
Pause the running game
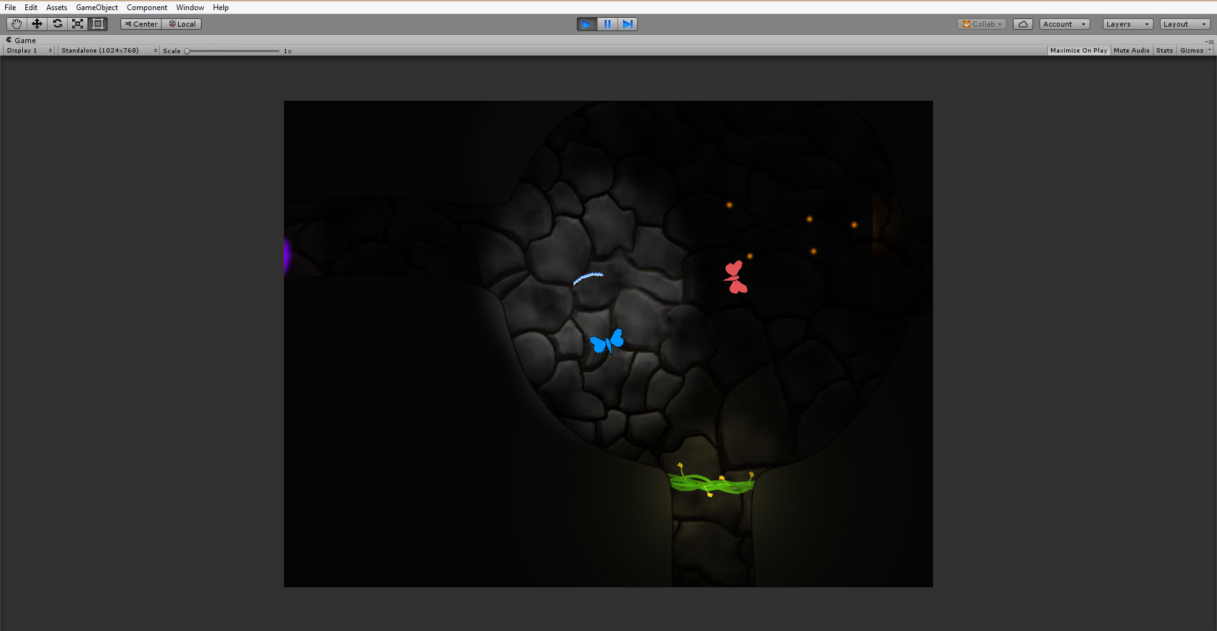coord(607,24)
